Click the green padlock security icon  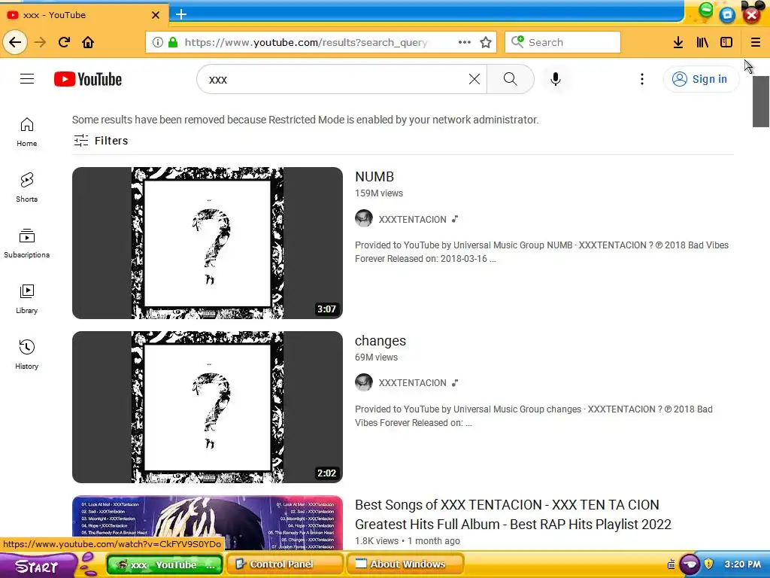[x=173, y=42]
